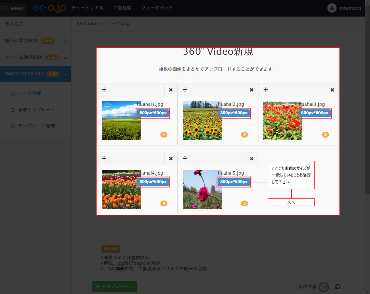Open the チュートリアル top menu
Screen dimensions: 370x294
pos(87,8)
